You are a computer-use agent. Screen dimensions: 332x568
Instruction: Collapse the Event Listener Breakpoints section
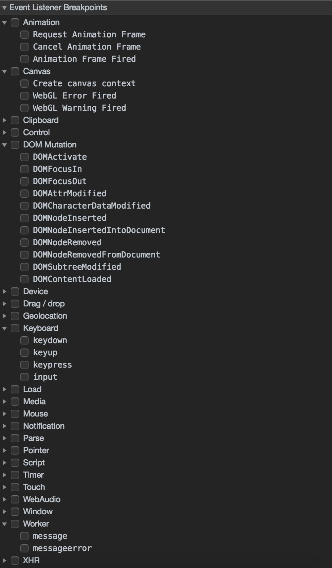pyautogui.click(x=4, y=7)
